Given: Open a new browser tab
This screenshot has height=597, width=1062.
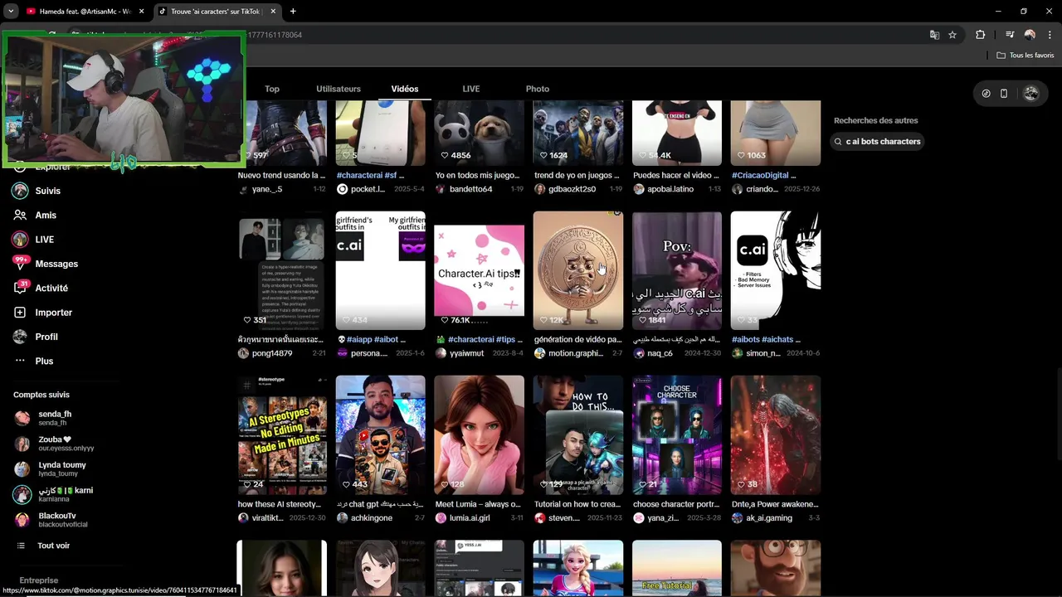Looking at the screenshot, I should click(293, 12).
